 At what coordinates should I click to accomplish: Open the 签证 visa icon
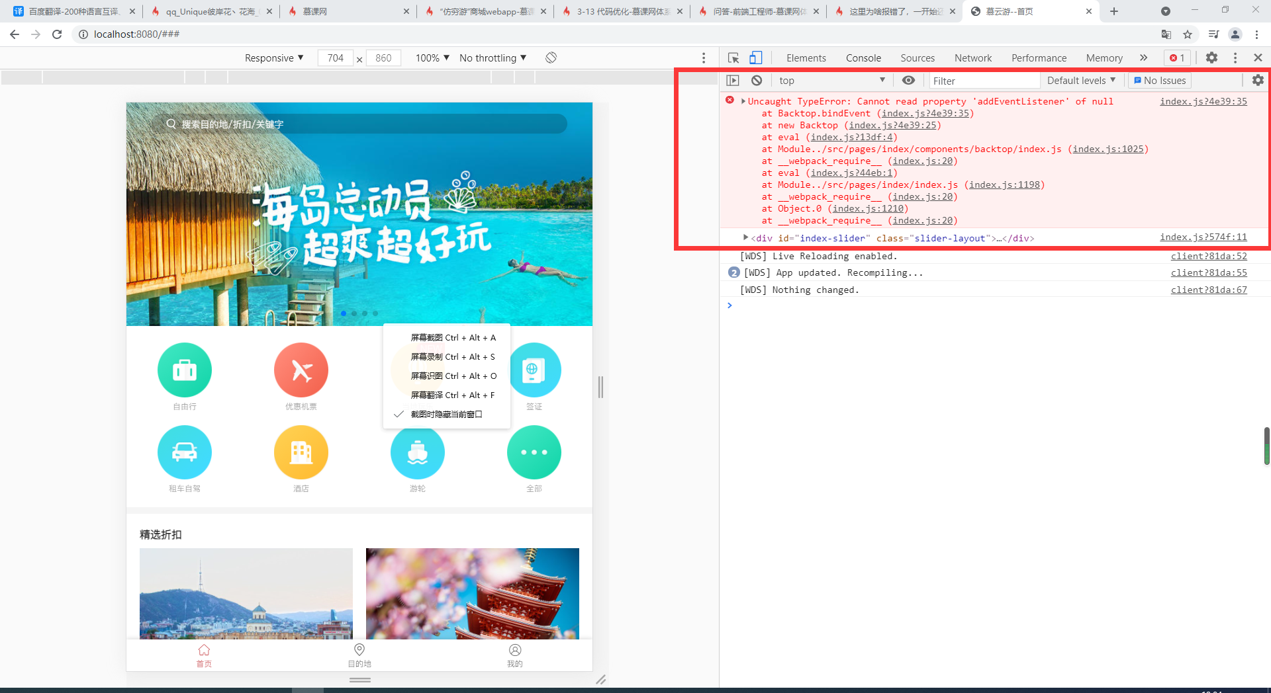(x=534, y=370)
